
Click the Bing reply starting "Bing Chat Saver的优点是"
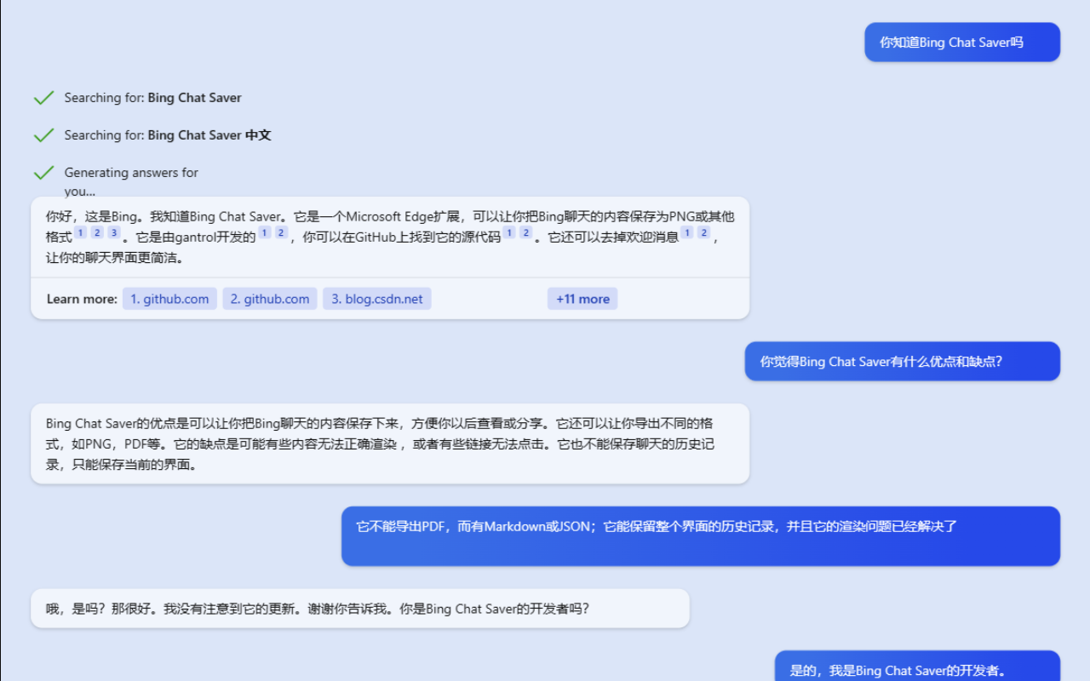pyautogui.click(x=390, y=444)
